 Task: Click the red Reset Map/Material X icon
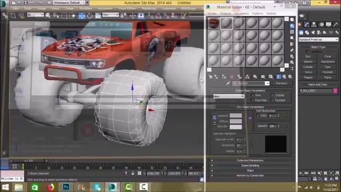tap(232, 77)
